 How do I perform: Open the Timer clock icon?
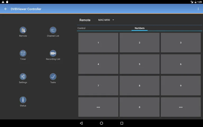(x=23, y=53)
